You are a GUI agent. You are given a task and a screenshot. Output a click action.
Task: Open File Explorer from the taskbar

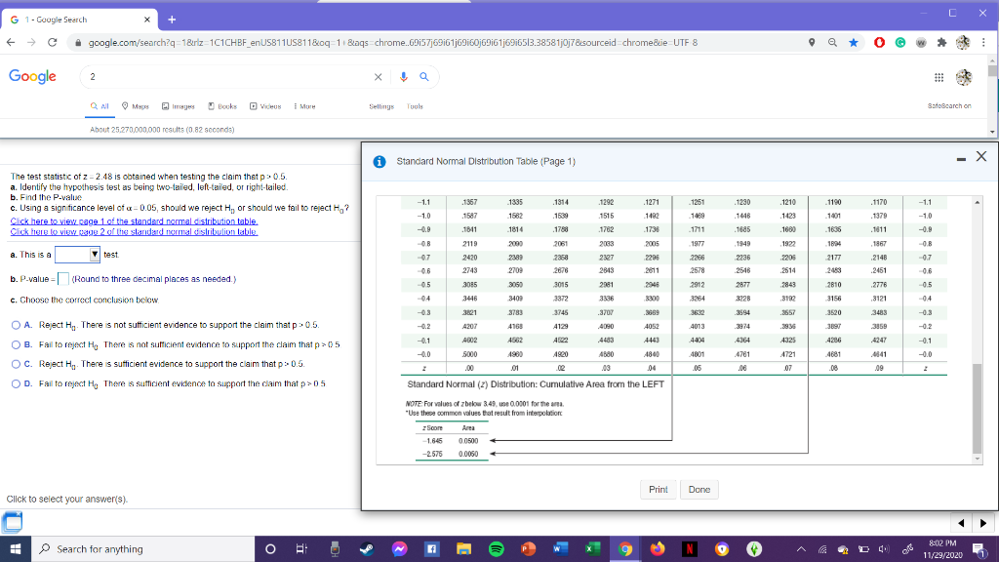(x=463, y=548)
